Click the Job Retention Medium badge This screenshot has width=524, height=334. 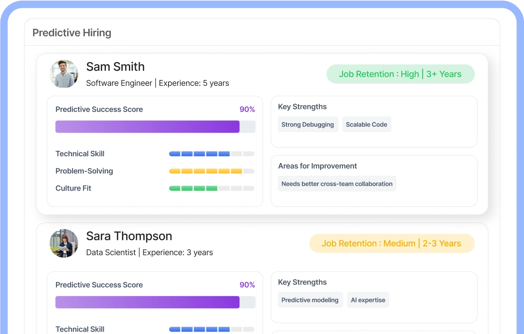[x=392, y=243]
